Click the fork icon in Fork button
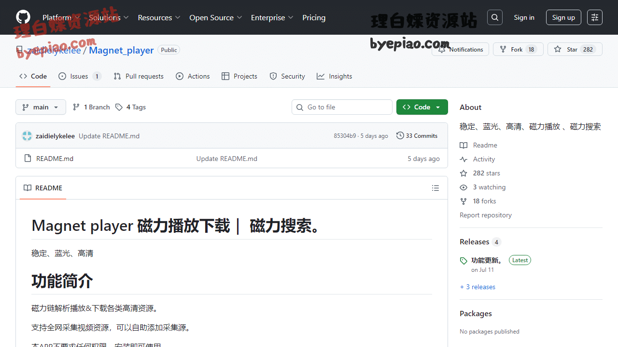 [x=503, y=49]
